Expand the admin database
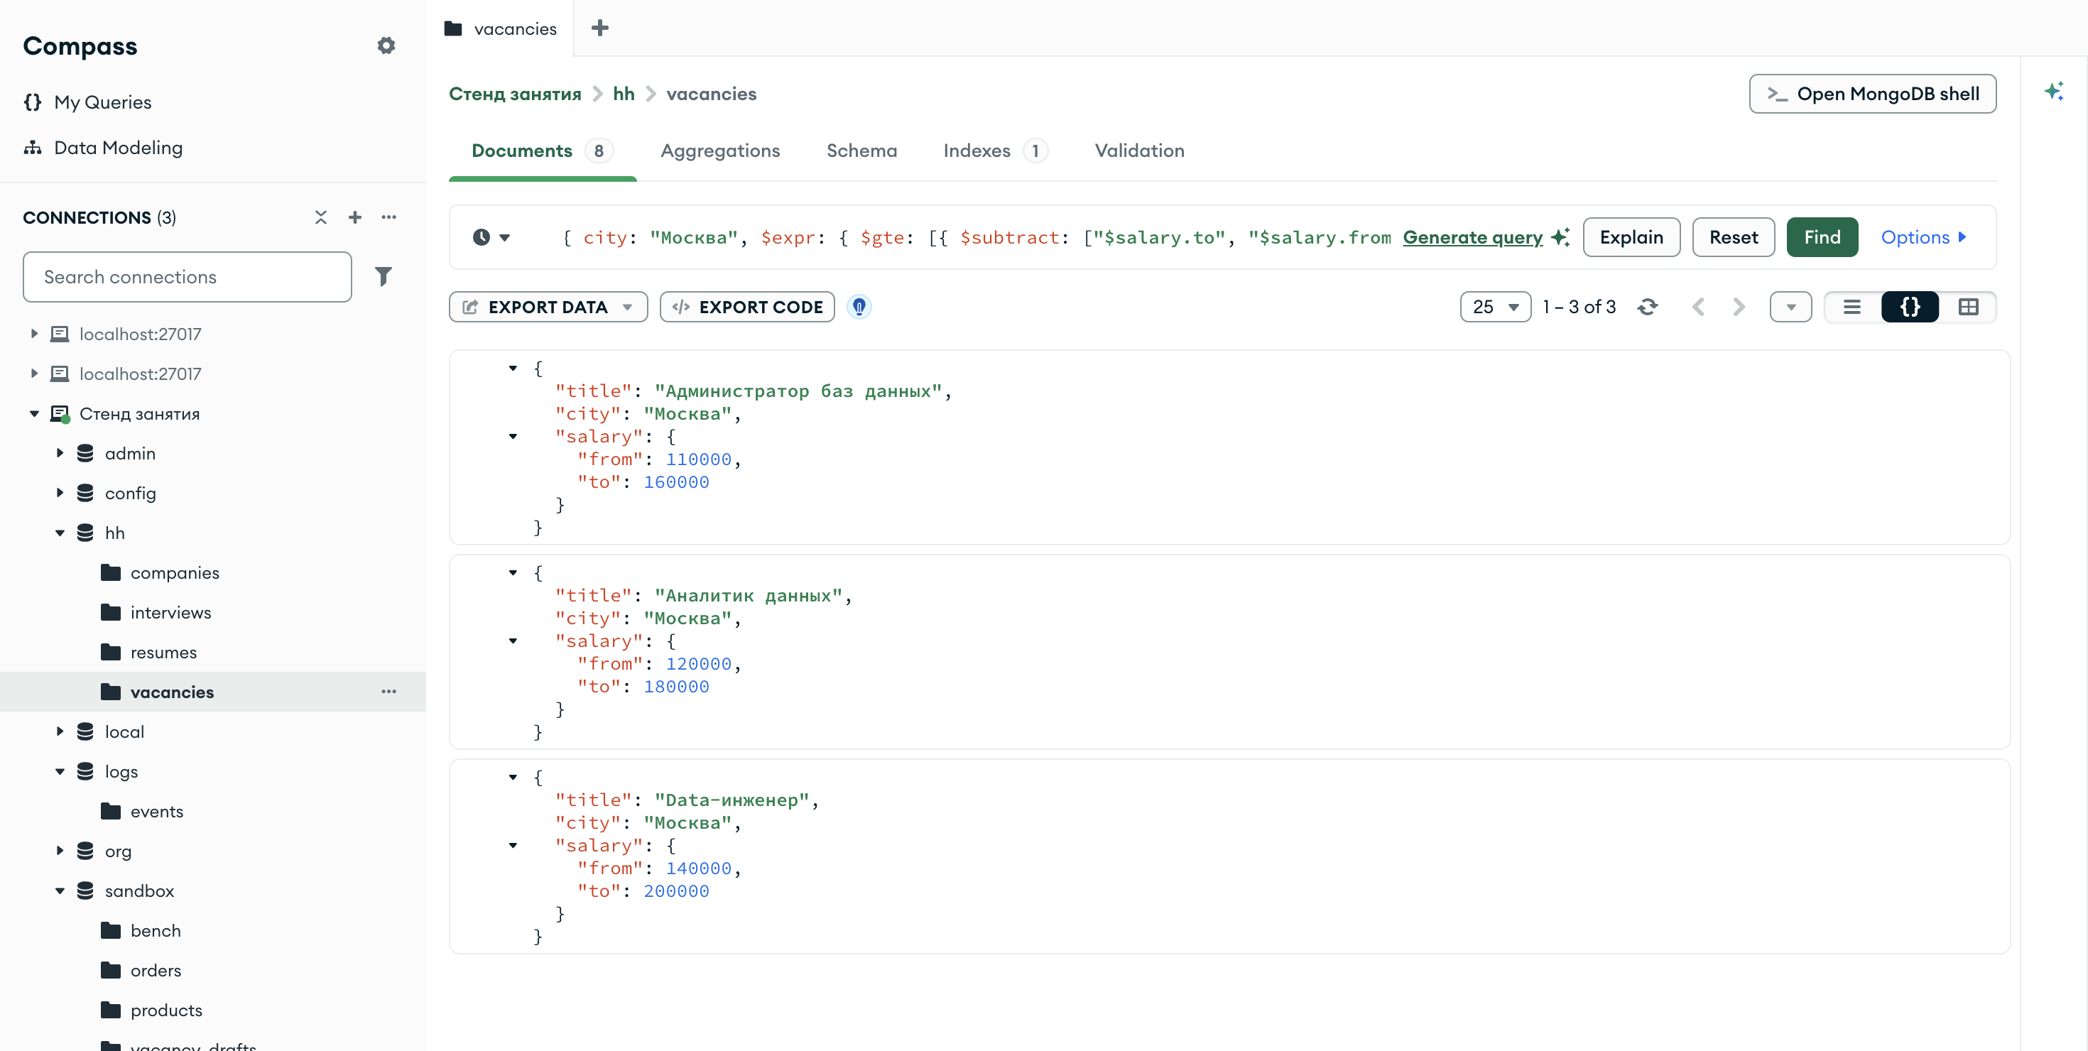This screenshot has width=2088, height=1051. coord(60,453)
